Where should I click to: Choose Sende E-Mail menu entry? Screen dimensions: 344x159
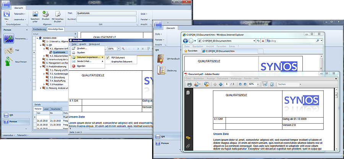88,61
